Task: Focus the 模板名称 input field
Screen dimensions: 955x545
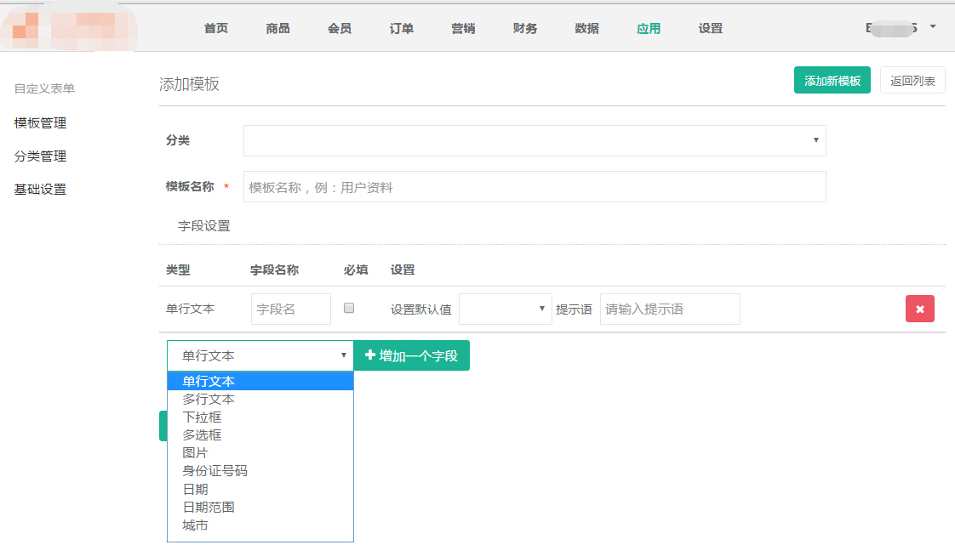Action: 535,187
